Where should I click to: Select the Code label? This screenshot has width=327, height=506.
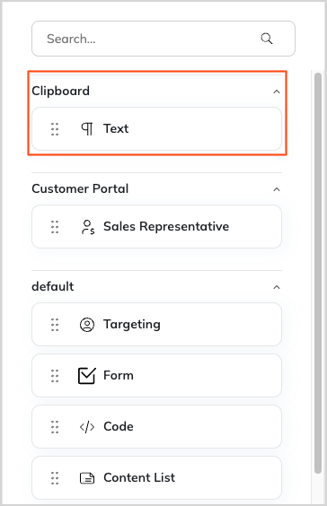tap(119, 427)
